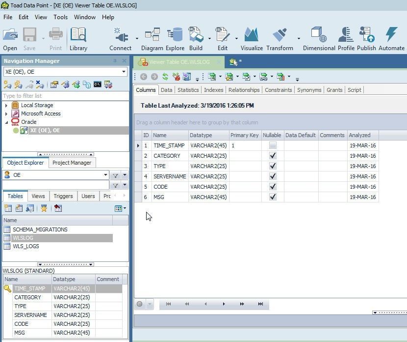407x342 pixels.
Task: Go back using the viewer's left arrow button
Action: [x=144, y=77]
